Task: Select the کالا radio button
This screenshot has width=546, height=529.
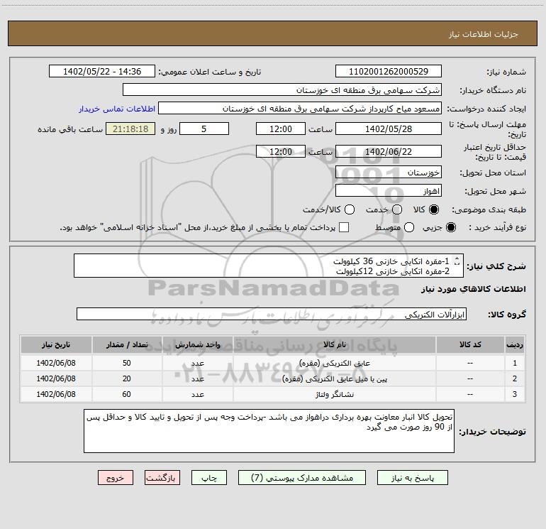Action: pyautogui.click(x=434, y=209)
